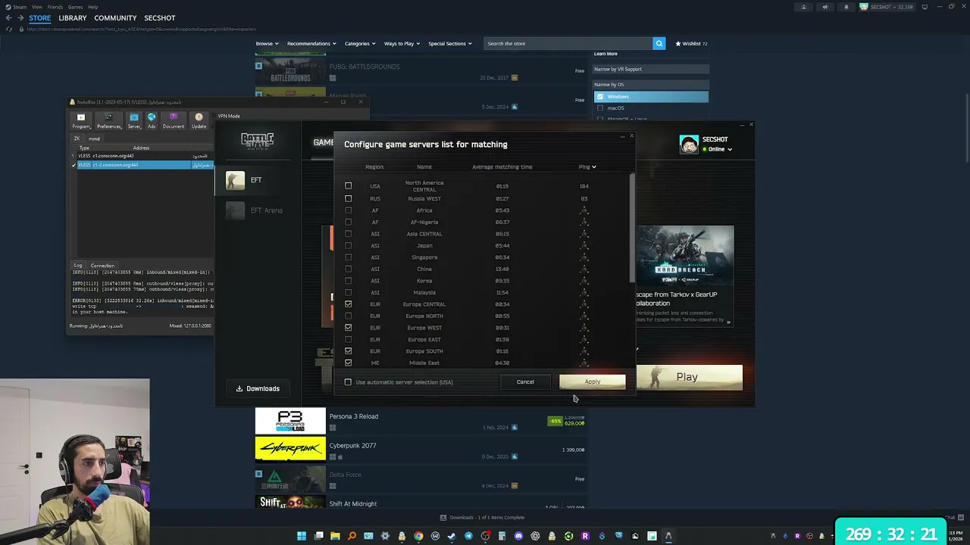Open the STORE tab in Steam
Viewport: 970px width, 545px height.
(x=40, y=18)
